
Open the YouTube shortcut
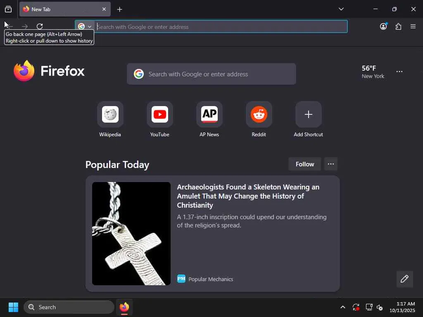click(x=160, y=119)
